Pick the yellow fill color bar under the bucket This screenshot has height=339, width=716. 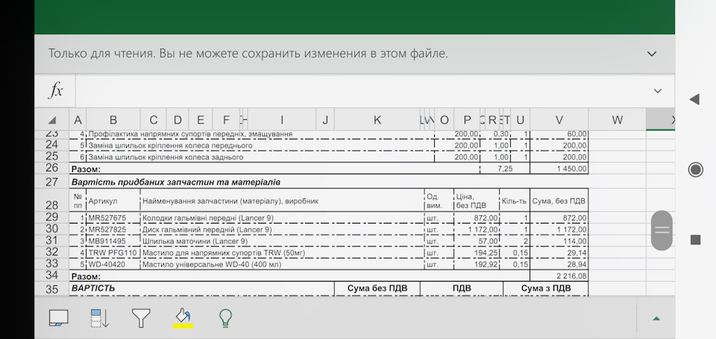click(x=183, y=326)
